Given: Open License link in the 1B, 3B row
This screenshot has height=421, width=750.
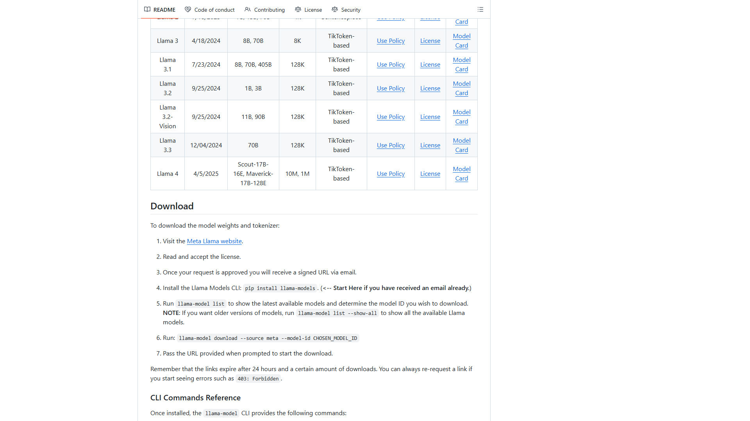Looking at the screenshot, I should (x=430, y=88).
